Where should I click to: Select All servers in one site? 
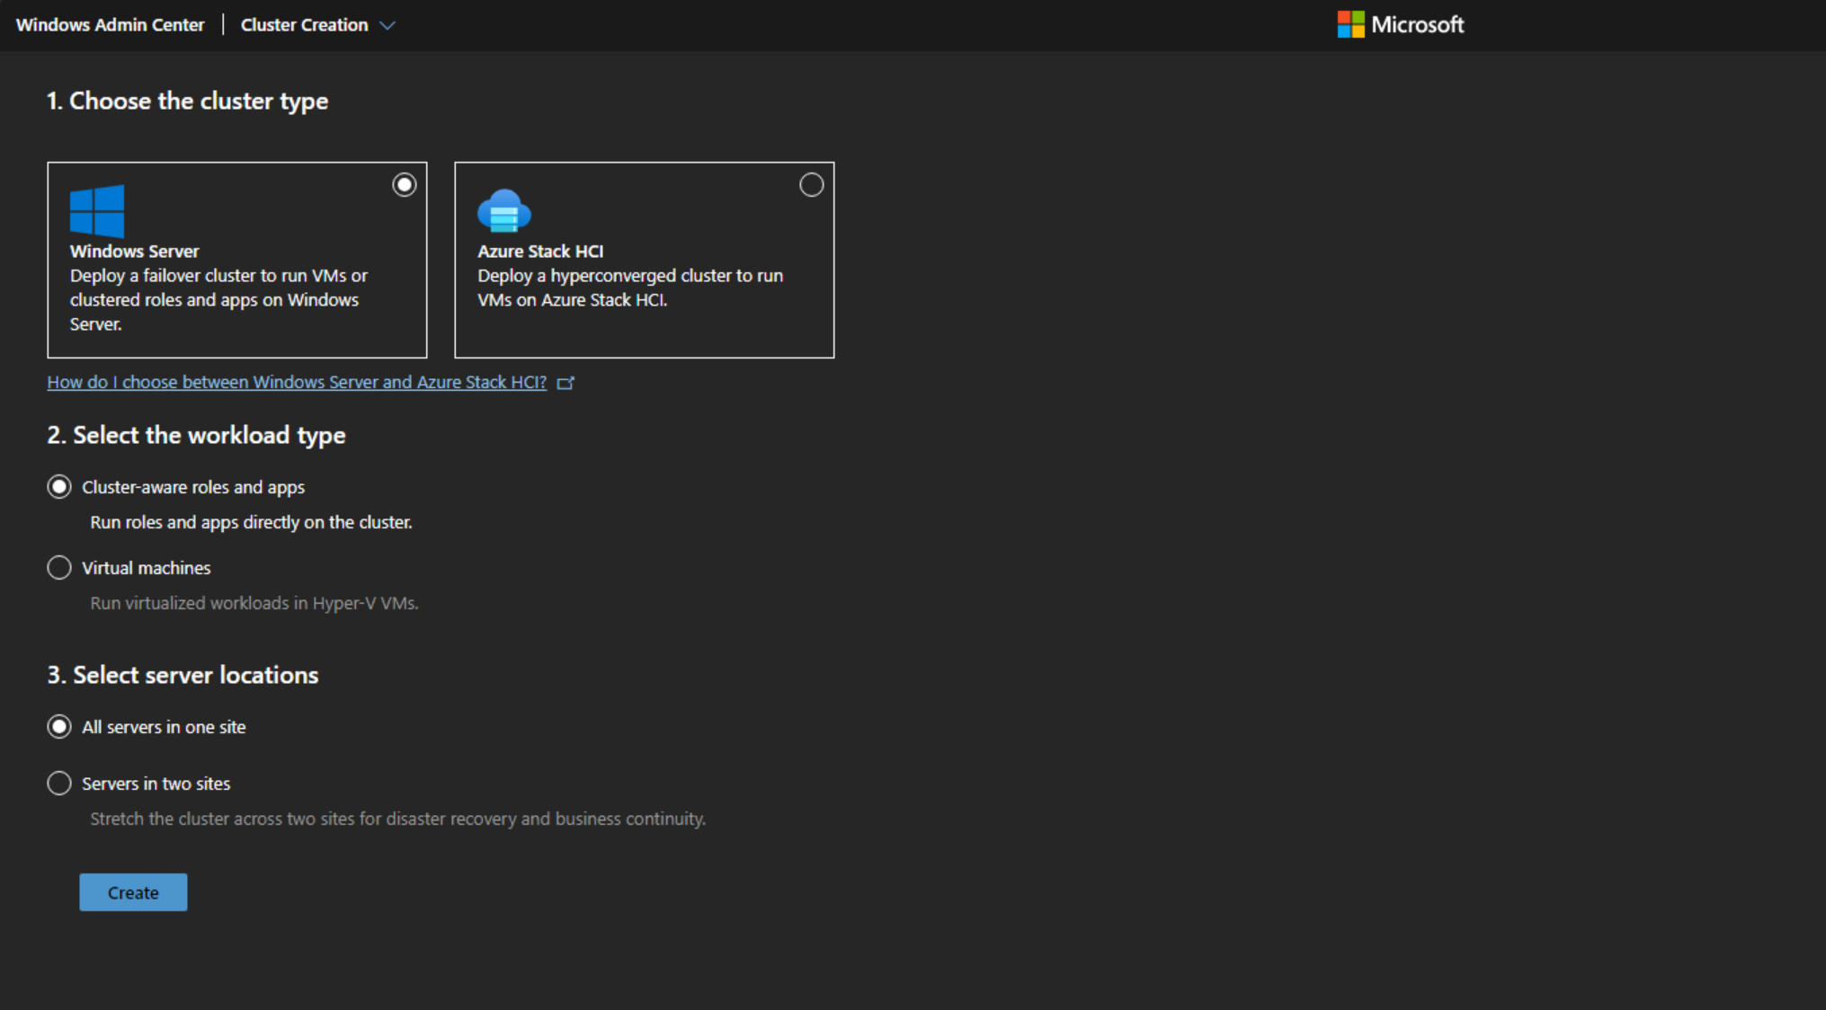click(58, 726)
